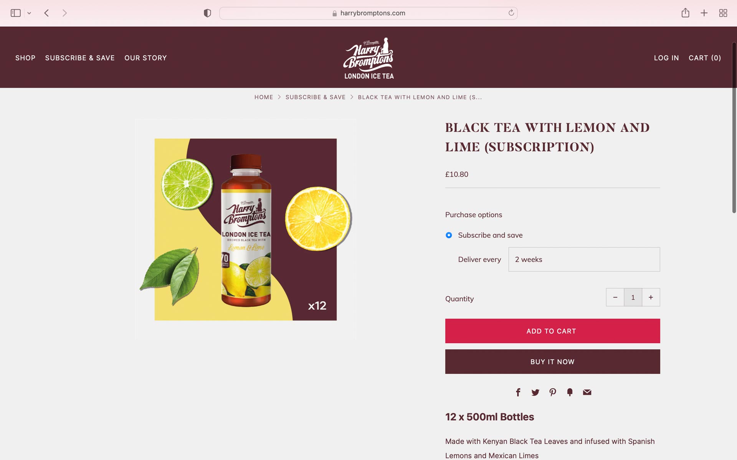This screenshot has width=737, height=460.
Task: Pin product with Pinterest icon
Action: (552, 392)
